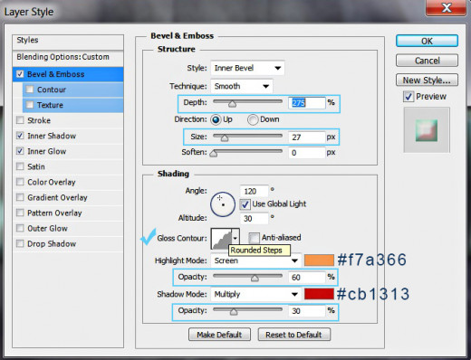The width and height of the screenshot is (471, 360).
Task: Enable the Stroke effect checkbox
Action: 20,120
